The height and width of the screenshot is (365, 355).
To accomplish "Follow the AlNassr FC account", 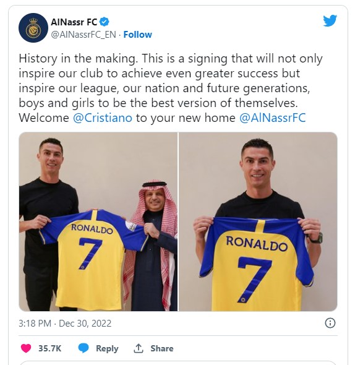I will point(137,35).
